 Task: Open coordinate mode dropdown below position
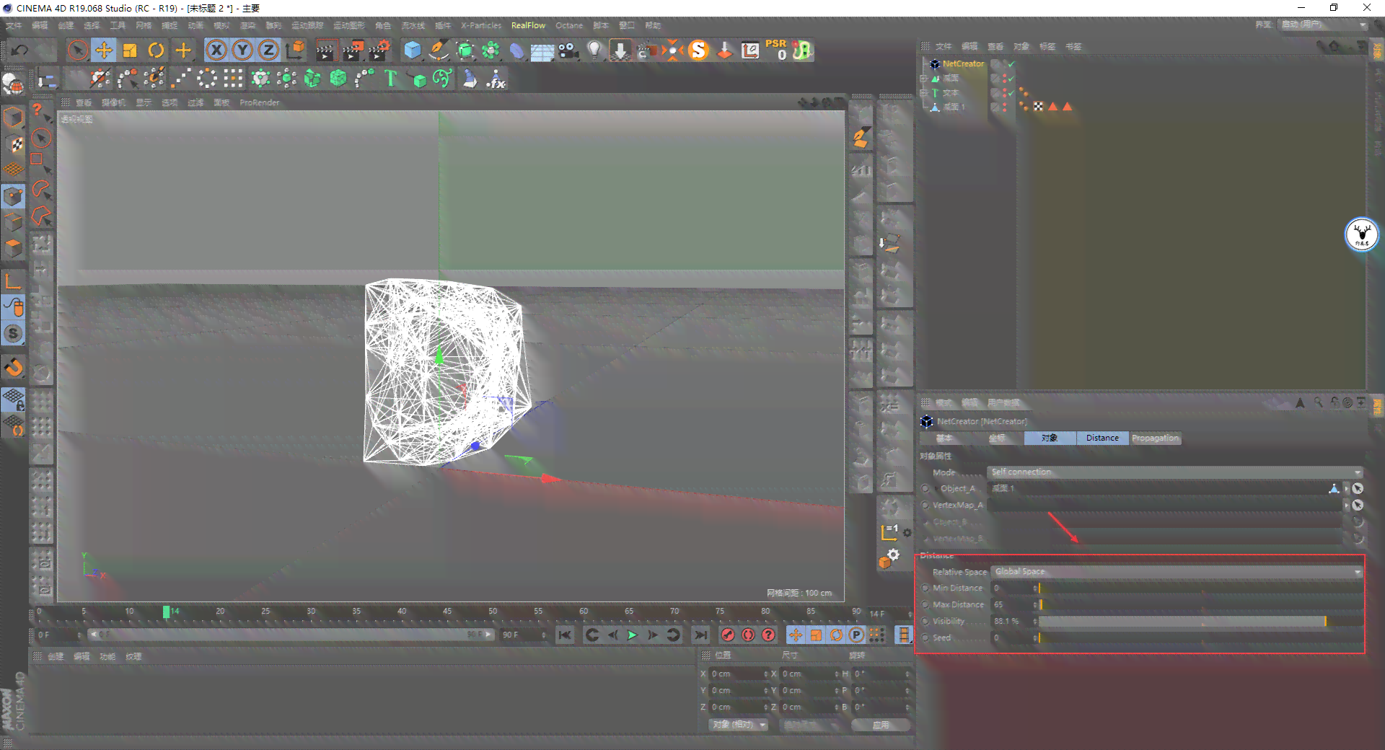tap(739, 724)
